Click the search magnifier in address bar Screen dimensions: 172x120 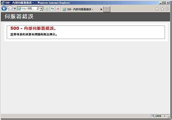(x=38, y=9)
